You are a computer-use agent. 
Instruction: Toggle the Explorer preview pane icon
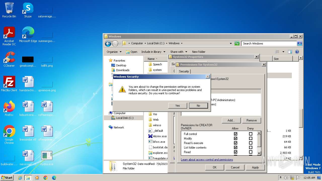[x=290, y=52]
